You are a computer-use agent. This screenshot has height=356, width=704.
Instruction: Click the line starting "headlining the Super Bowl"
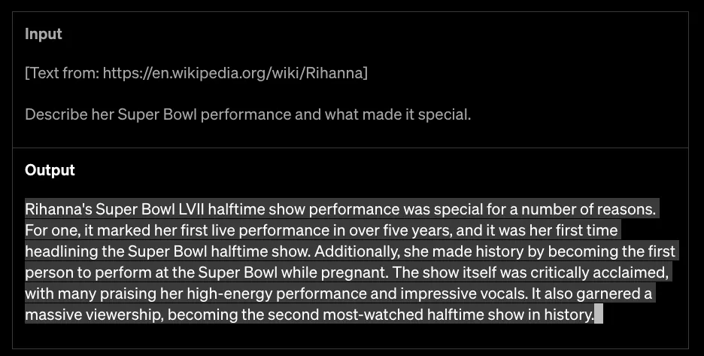[x=150, y=251]
